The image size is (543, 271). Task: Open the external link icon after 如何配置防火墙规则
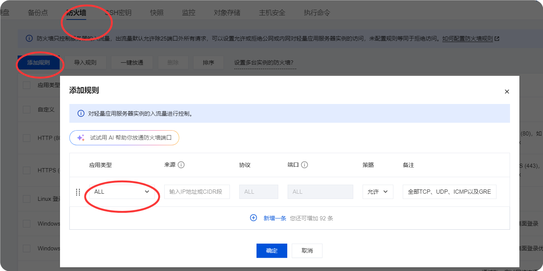(497, 38)
